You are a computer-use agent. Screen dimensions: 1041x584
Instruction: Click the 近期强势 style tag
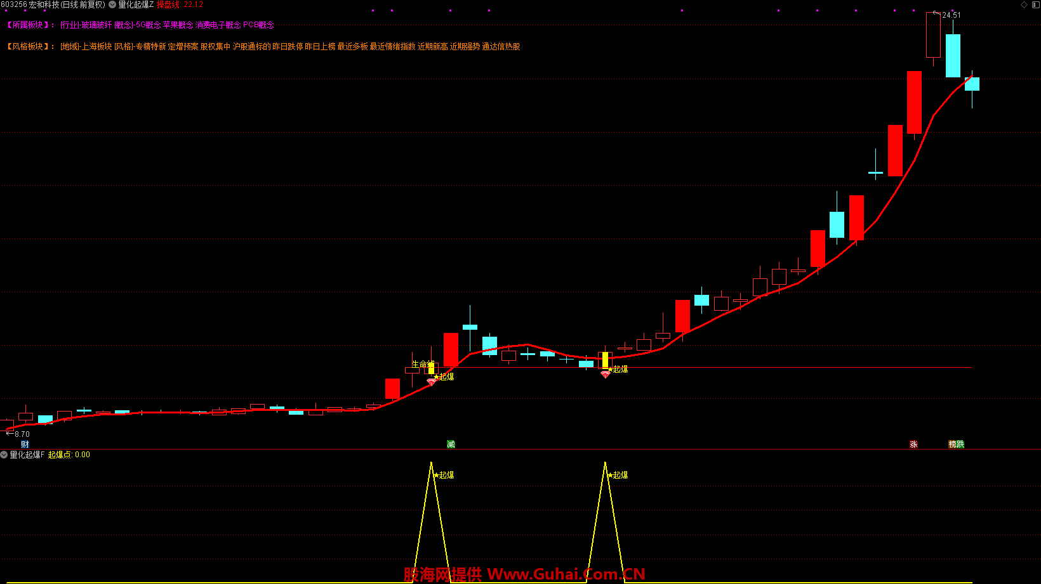click(x=465, y=46)
